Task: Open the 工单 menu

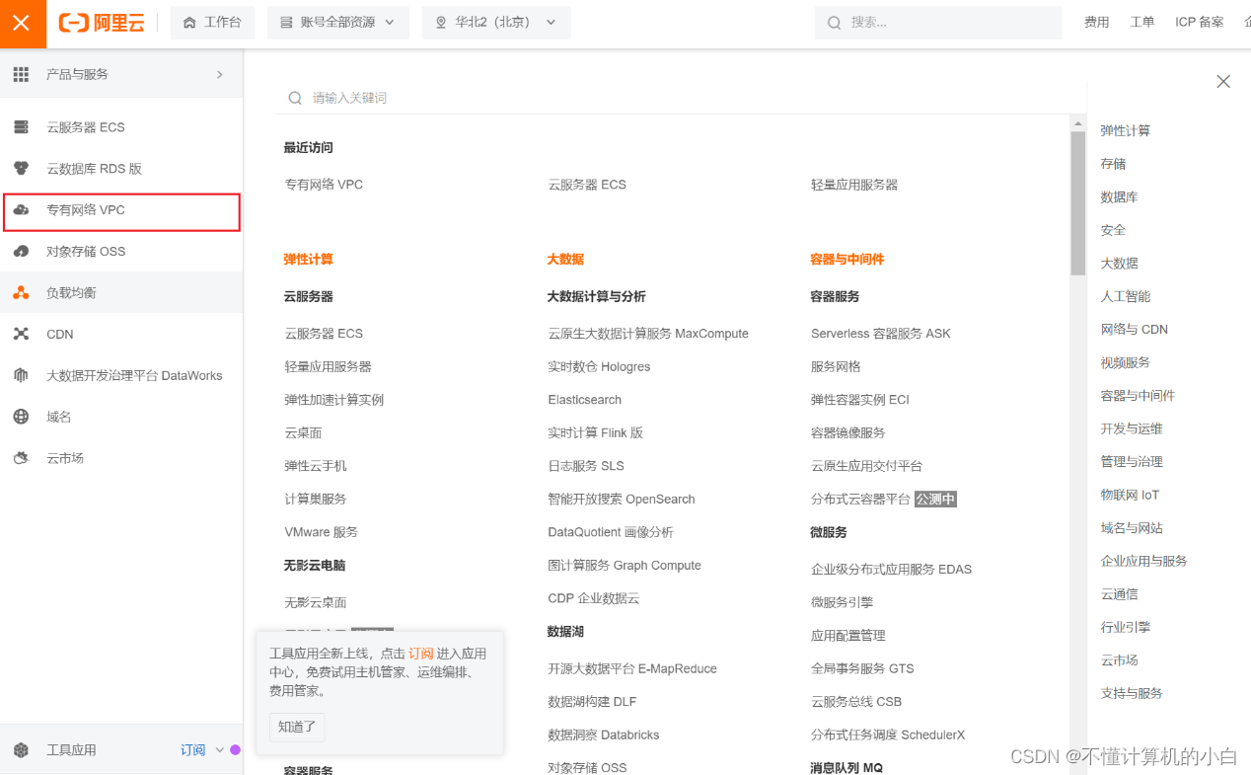Action: coord(1142,23)
